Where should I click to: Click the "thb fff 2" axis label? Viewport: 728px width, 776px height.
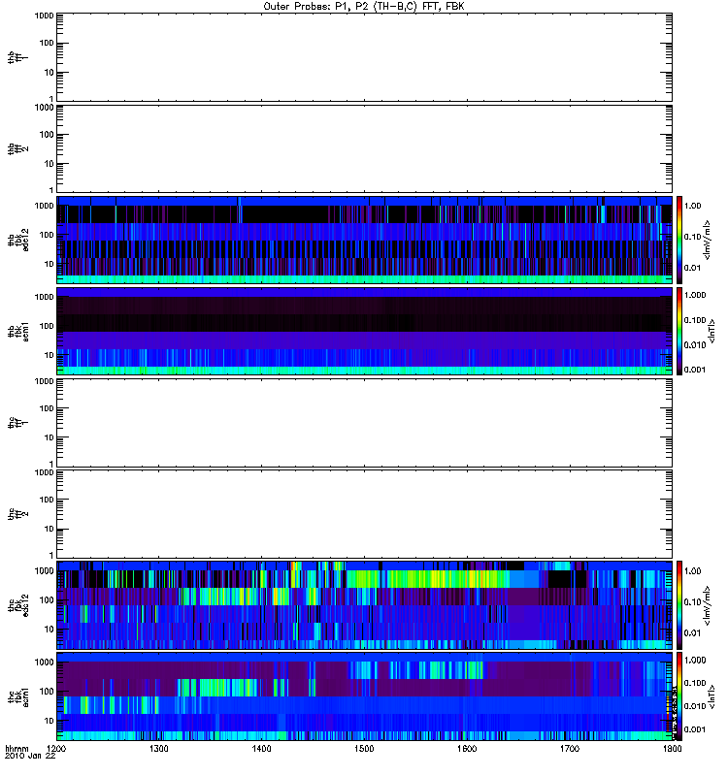pyautogui.click(x=17, y=148)
